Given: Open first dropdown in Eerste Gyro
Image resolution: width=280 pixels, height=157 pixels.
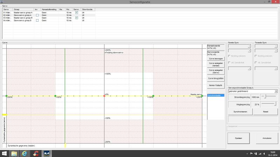Looking at the screenshot, I should pyautogui.click(x=239, y=46).
